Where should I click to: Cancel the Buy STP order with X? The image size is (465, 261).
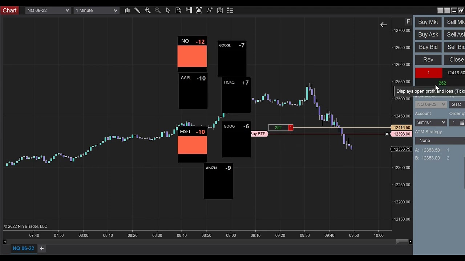click(387, 134)
